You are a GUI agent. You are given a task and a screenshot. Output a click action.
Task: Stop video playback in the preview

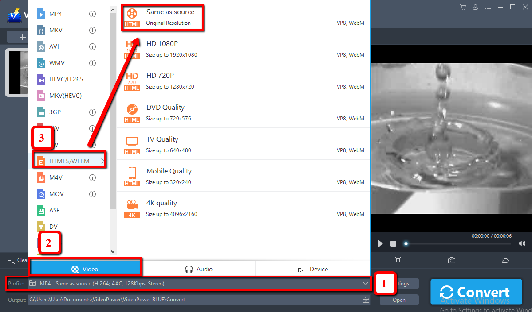[393, 244]
